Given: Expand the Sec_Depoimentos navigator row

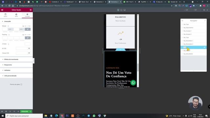Looking at the screenshot, I should pyautogui.click(x=182, y=28).
